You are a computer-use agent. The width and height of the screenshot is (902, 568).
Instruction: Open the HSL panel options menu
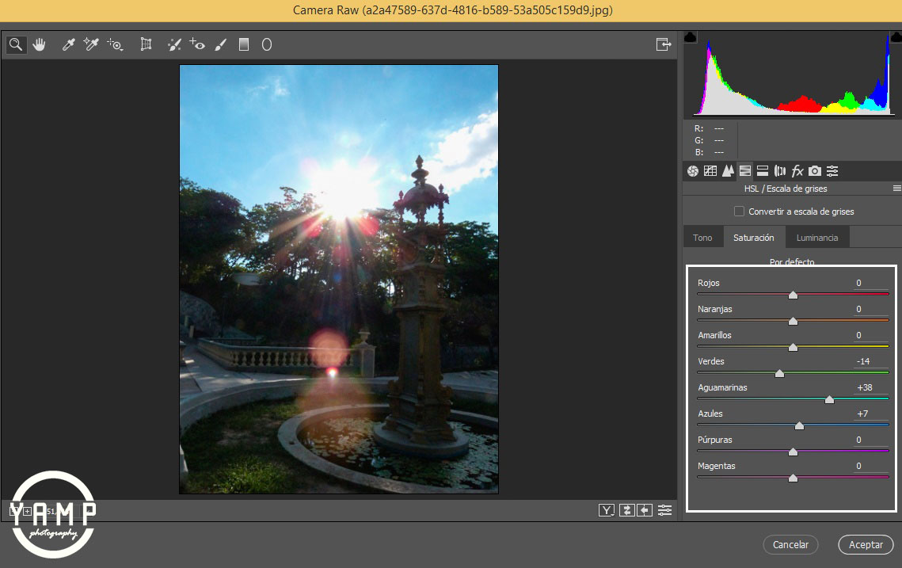pos(896,189)
